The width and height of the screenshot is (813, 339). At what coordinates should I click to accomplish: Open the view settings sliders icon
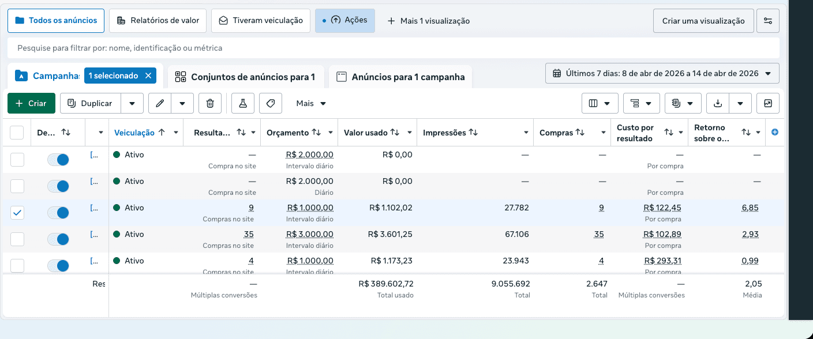click(x=768, y=21)
